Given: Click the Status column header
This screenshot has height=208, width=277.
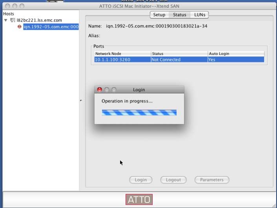Looking at the screenshot, I should point(179,53).
